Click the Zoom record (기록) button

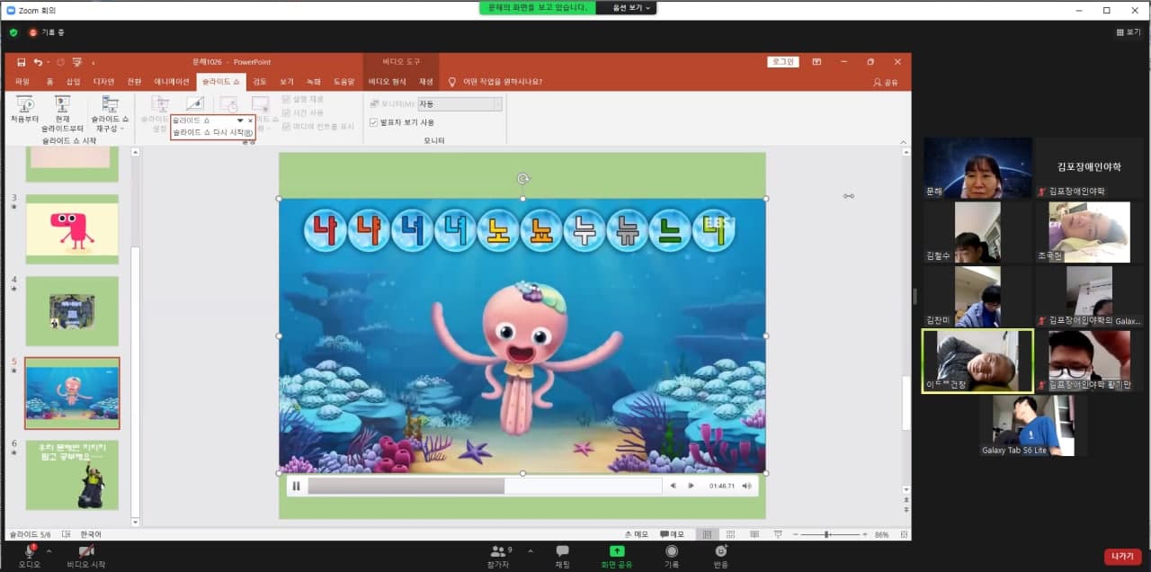coord(672,556)
